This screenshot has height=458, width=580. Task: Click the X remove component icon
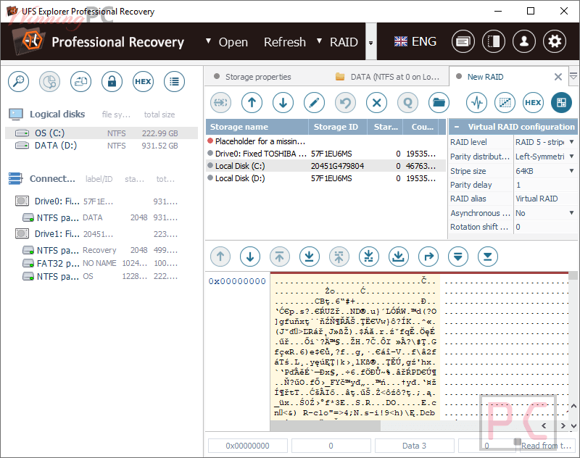tap(377, 102)
